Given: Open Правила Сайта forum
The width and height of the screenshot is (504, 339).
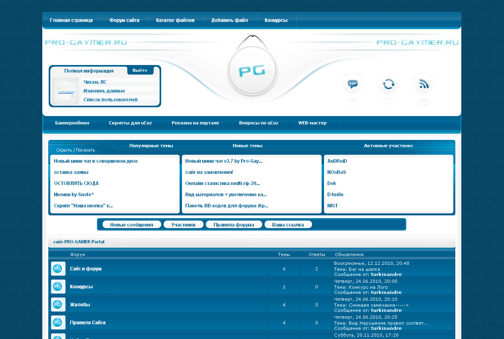Looking at the screenshot, I should (x=88, y=322).
